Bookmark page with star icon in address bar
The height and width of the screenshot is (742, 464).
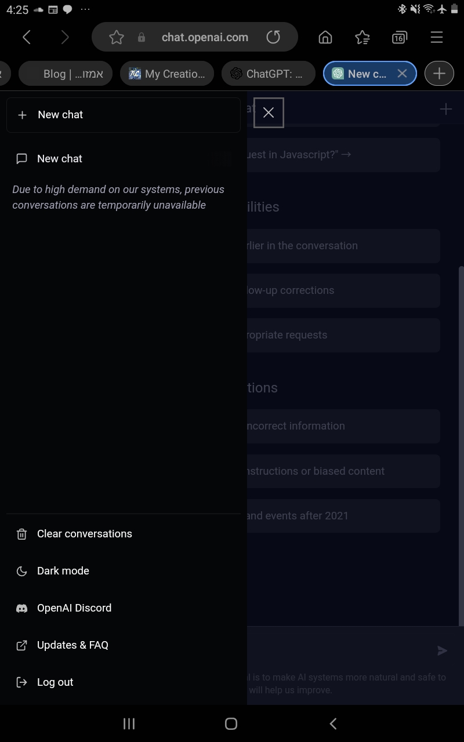click(x=117, y=38)
